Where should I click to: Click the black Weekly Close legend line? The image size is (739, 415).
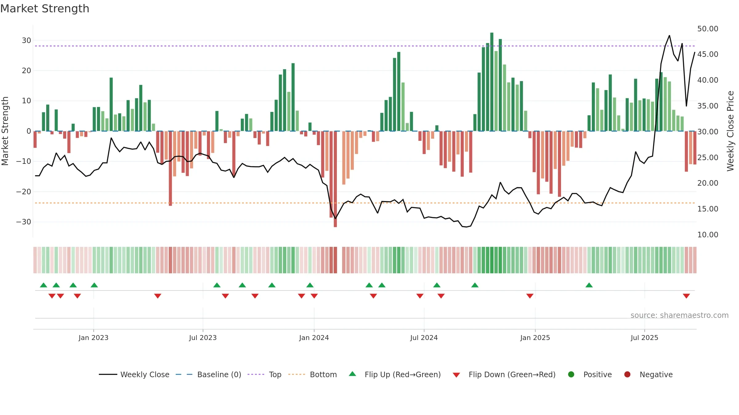[108, 374]
